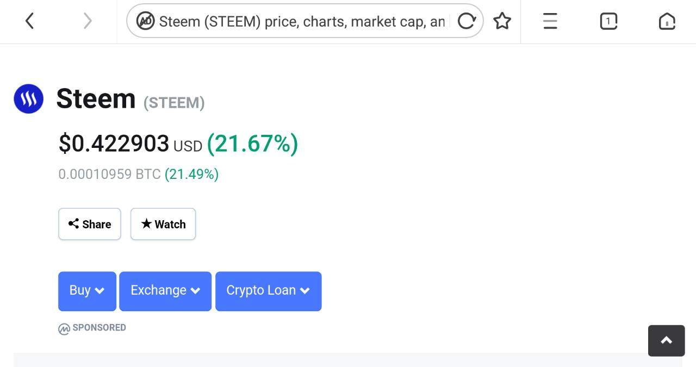The width and height of the screenshot is (696, 367).
Task: Go to the browser home page
Action: click(x=667, y=21)
